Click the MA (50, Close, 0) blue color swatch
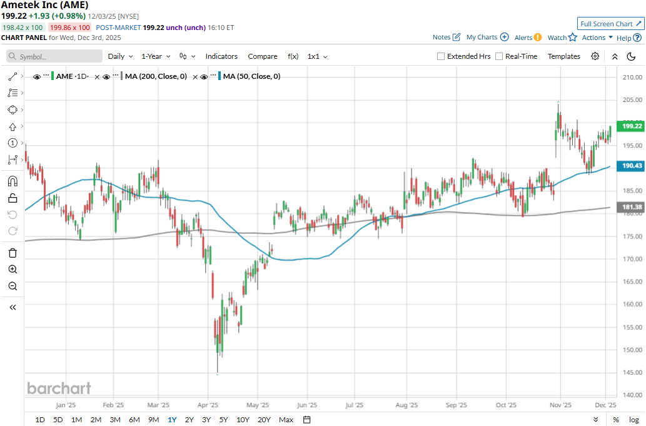Screen dimensions: 646x426 [x=220, y=76]
